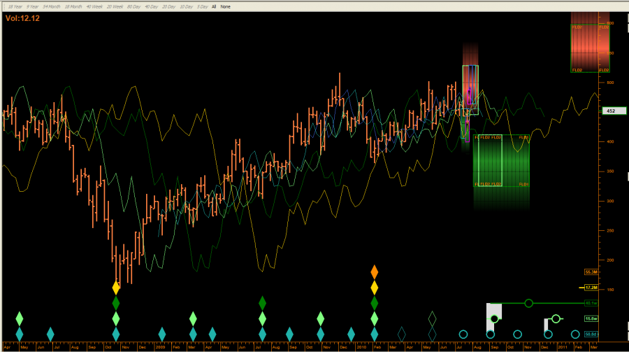This screenshot has width=629, height=352.
Task: Select the teal diamond at December 2009
Action: [351, 334]
